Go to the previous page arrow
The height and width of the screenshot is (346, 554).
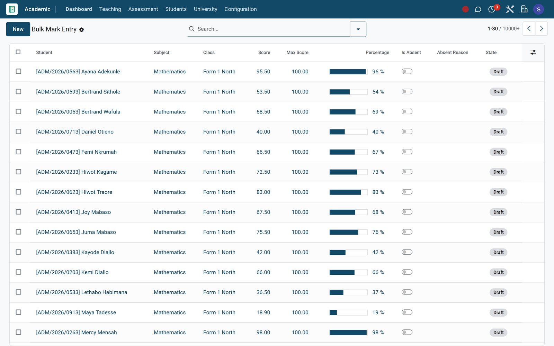click(529, 29)
